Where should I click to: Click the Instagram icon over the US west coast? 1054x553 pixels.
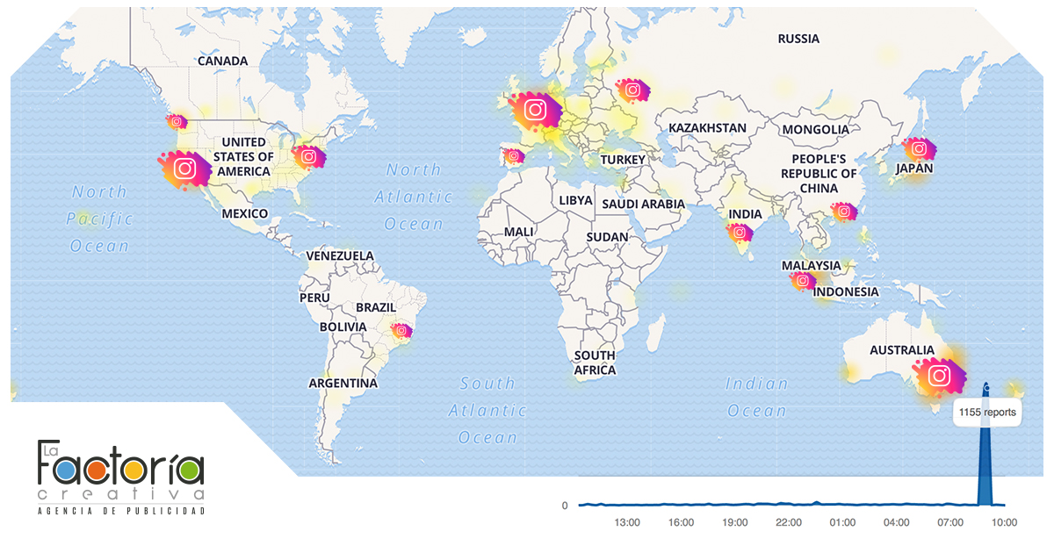(184, 168)
